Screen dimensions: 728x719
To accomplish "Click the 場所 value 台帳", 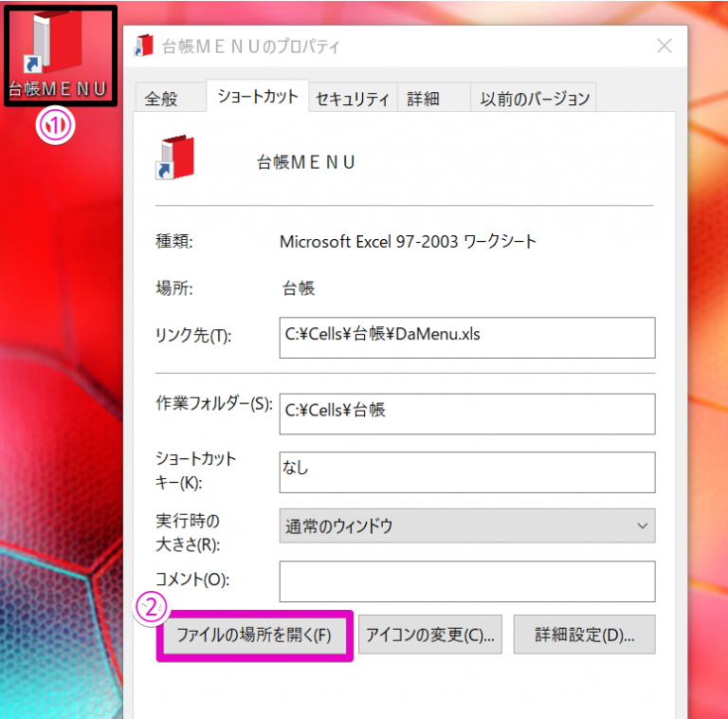I will click(299, 288).
